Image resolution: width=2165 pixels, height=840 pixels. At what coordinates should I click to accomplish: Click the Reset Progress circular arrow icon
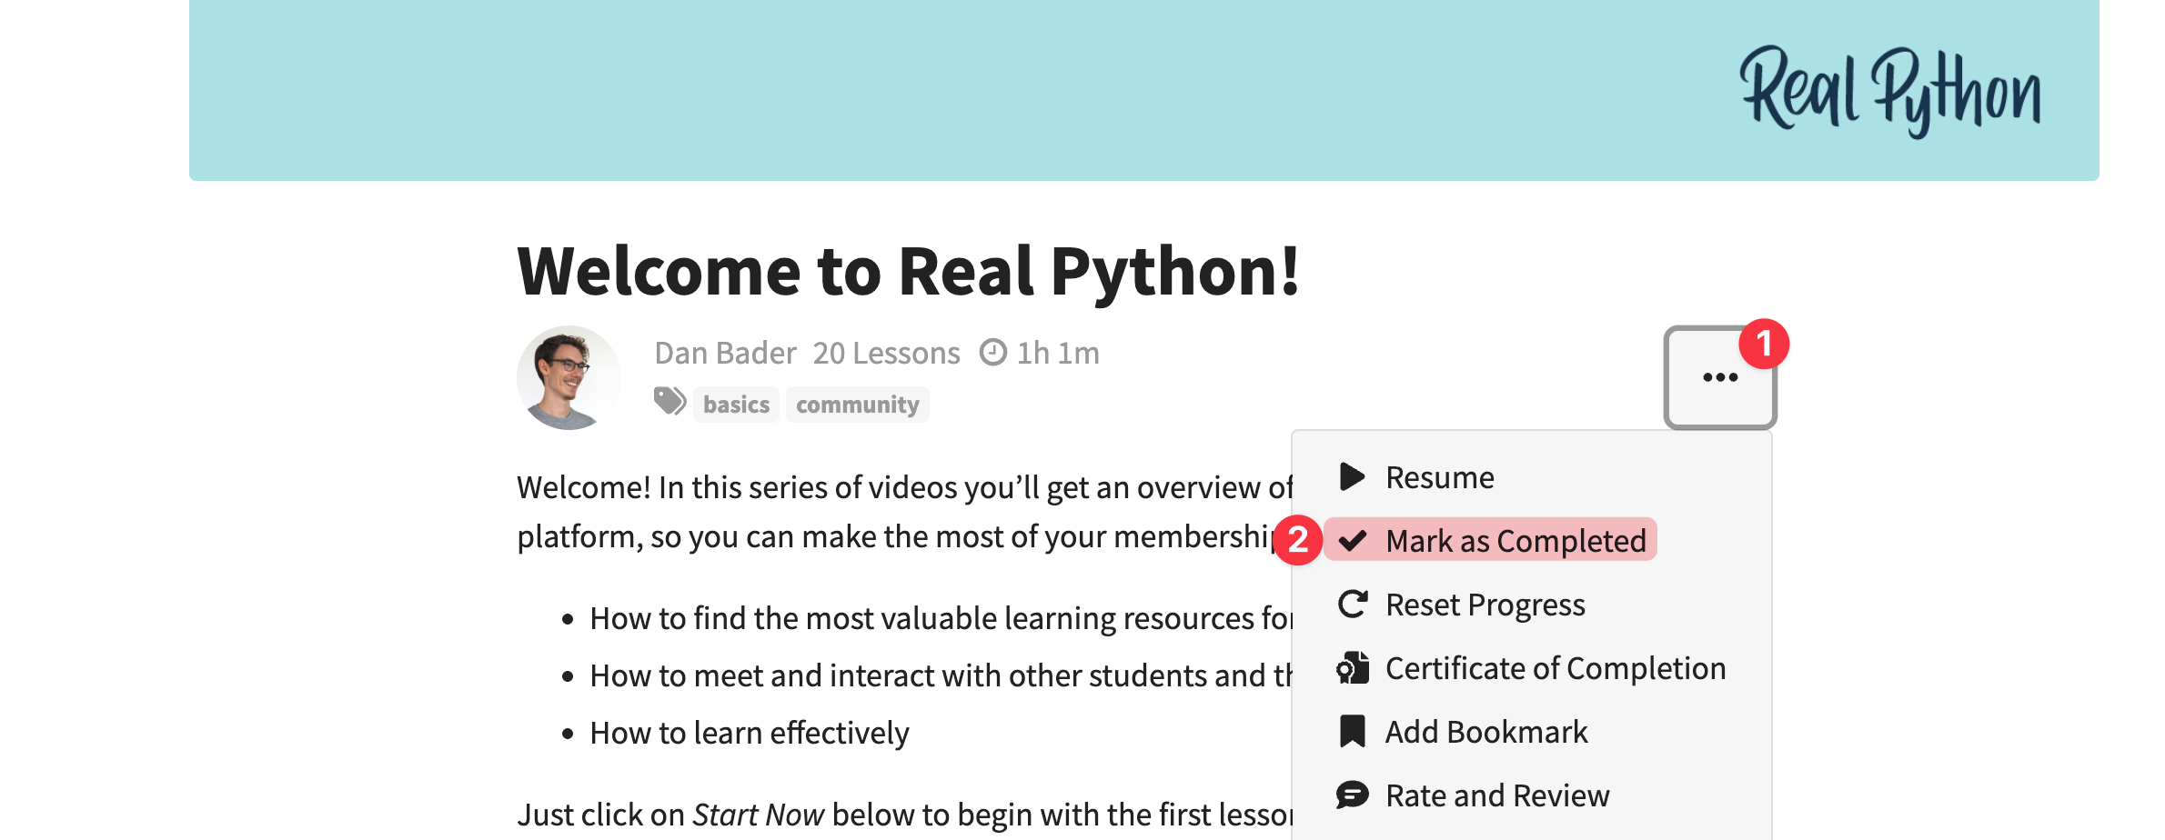pos(1353,604)
